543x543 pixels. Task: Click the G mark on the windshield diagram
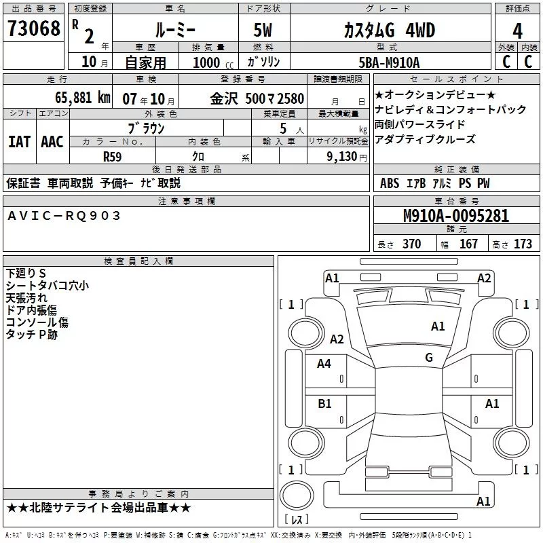429,358
